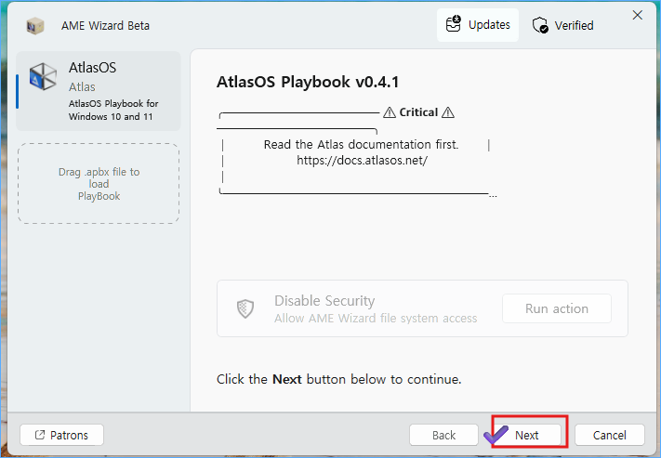The height and width of the screenshot is (458, 661).
Task: Click the Run action button
Action: click(x=557, y=308)
